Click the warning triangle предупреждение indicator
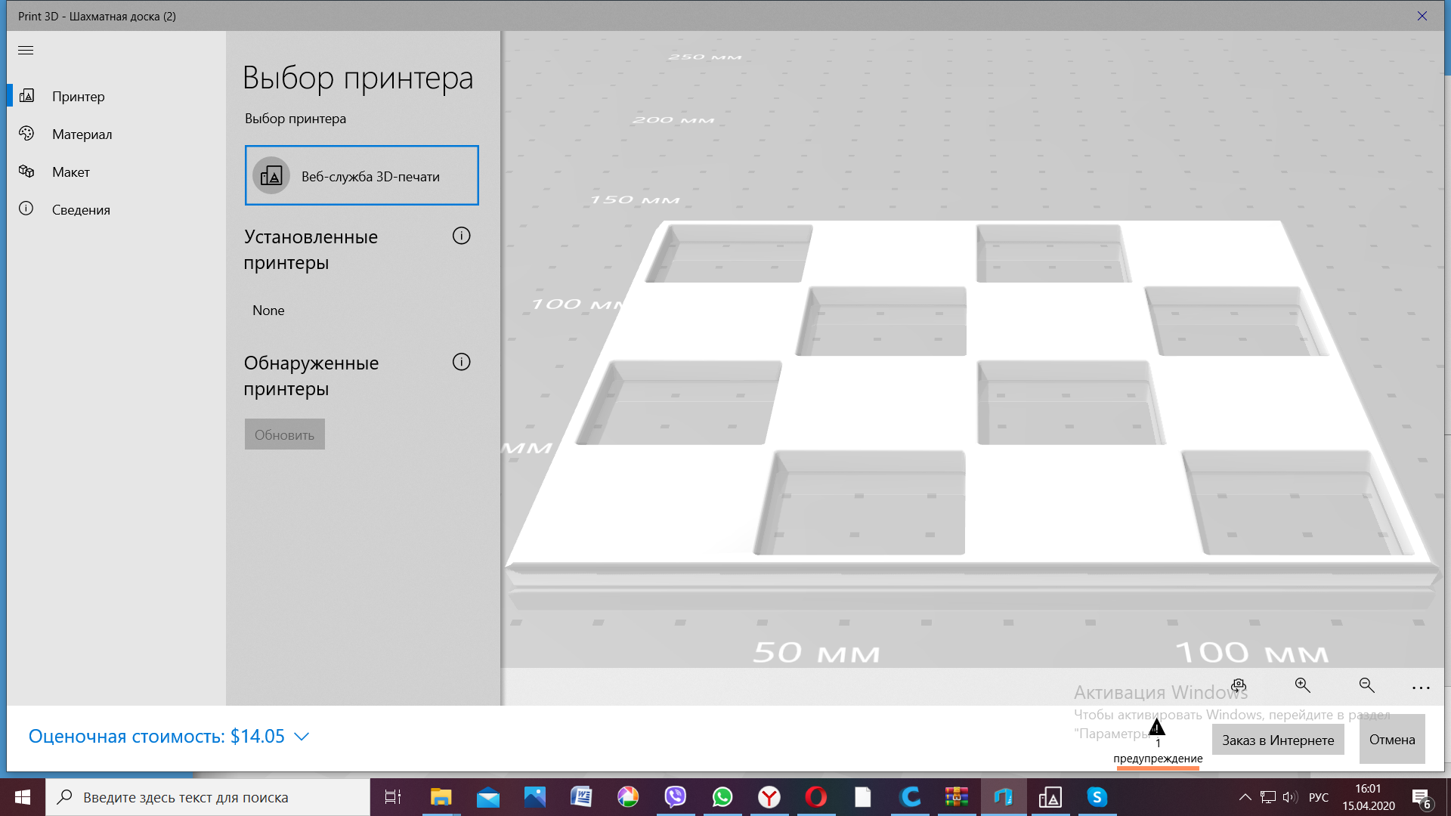 (1157, 729)
